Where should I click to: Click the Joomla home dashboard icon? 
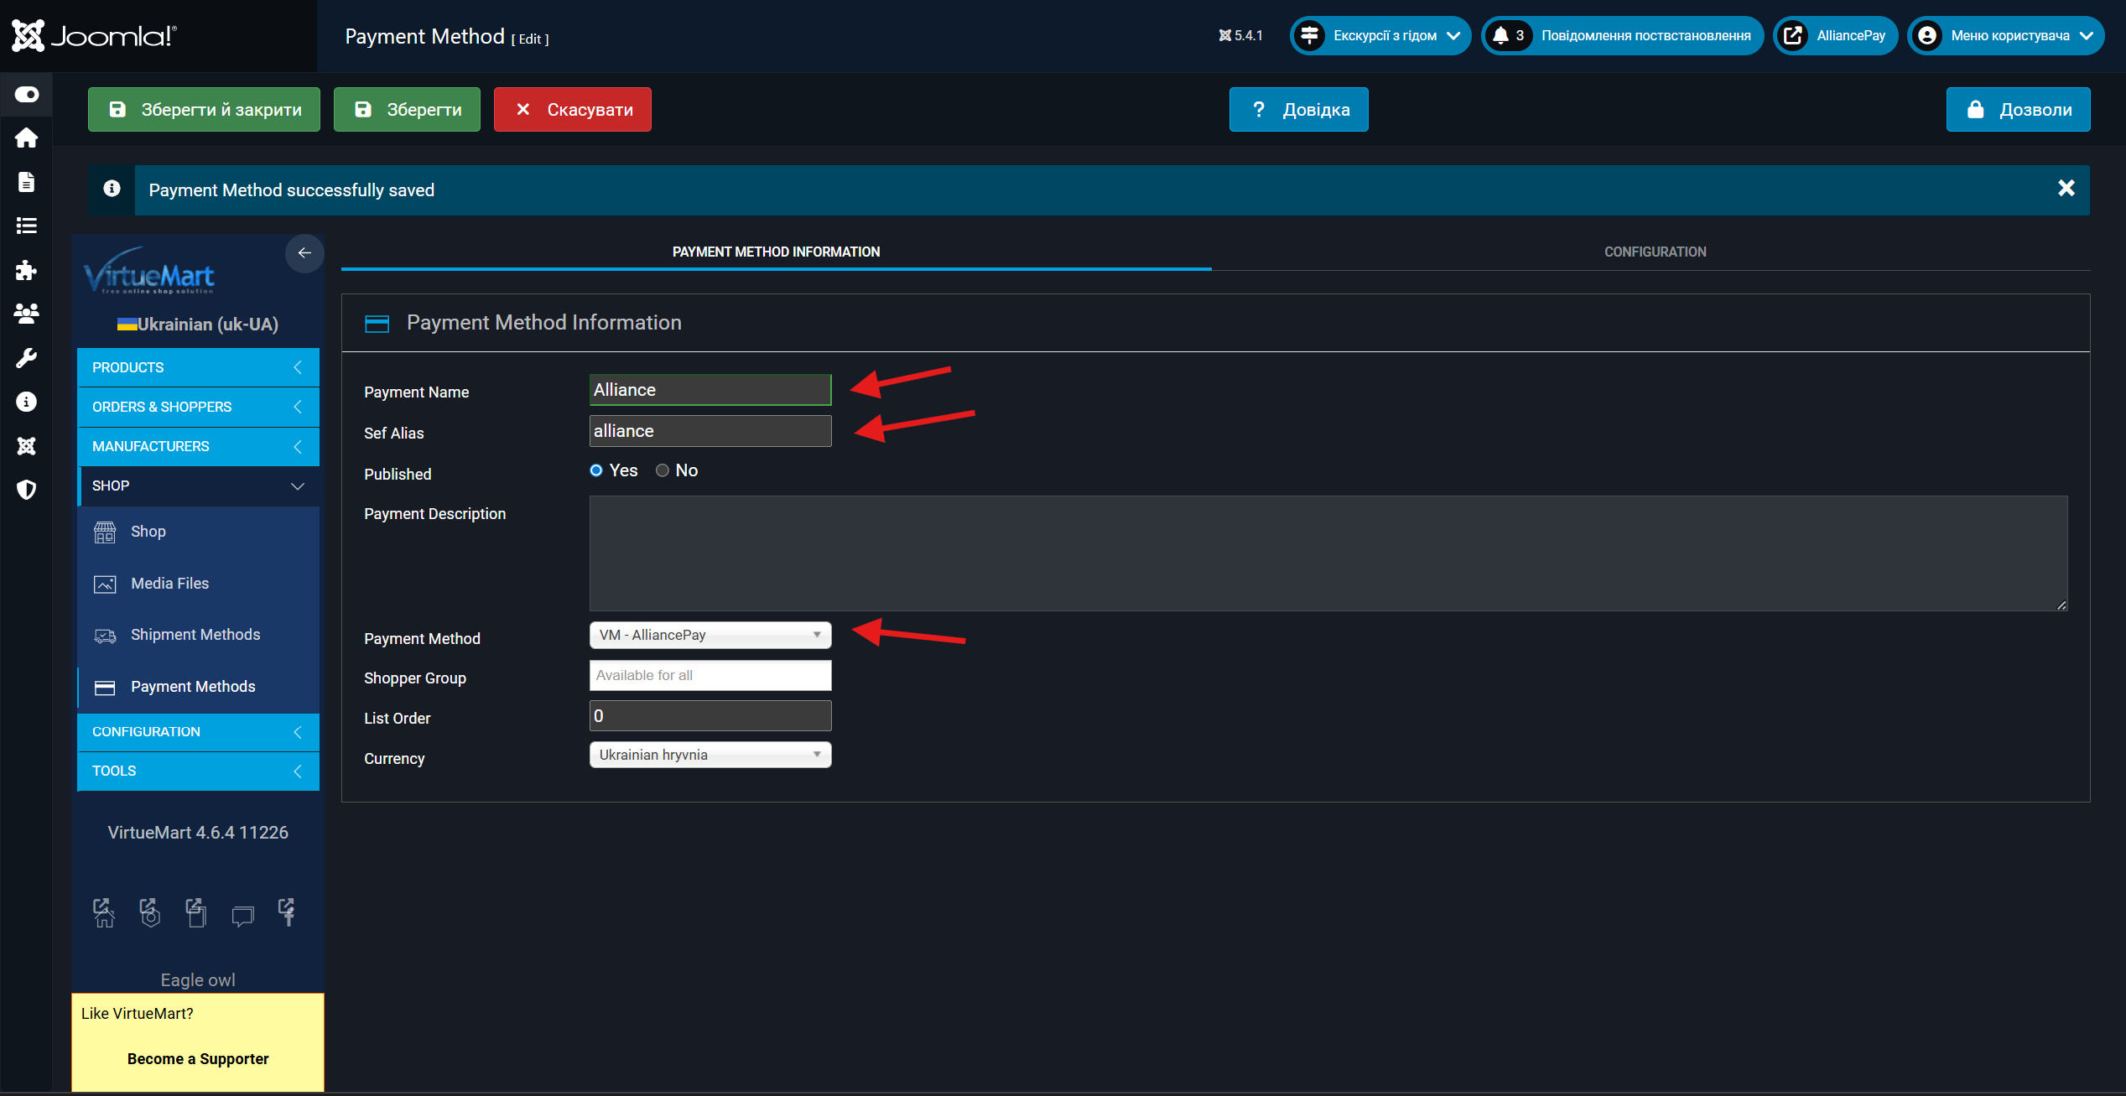(26, 138)
